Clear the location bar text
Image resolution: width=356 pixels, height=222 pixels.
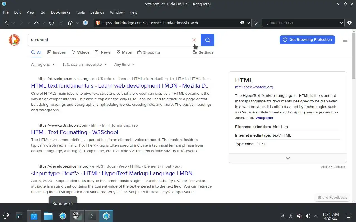pyautogui.click(x=242, y=23)
